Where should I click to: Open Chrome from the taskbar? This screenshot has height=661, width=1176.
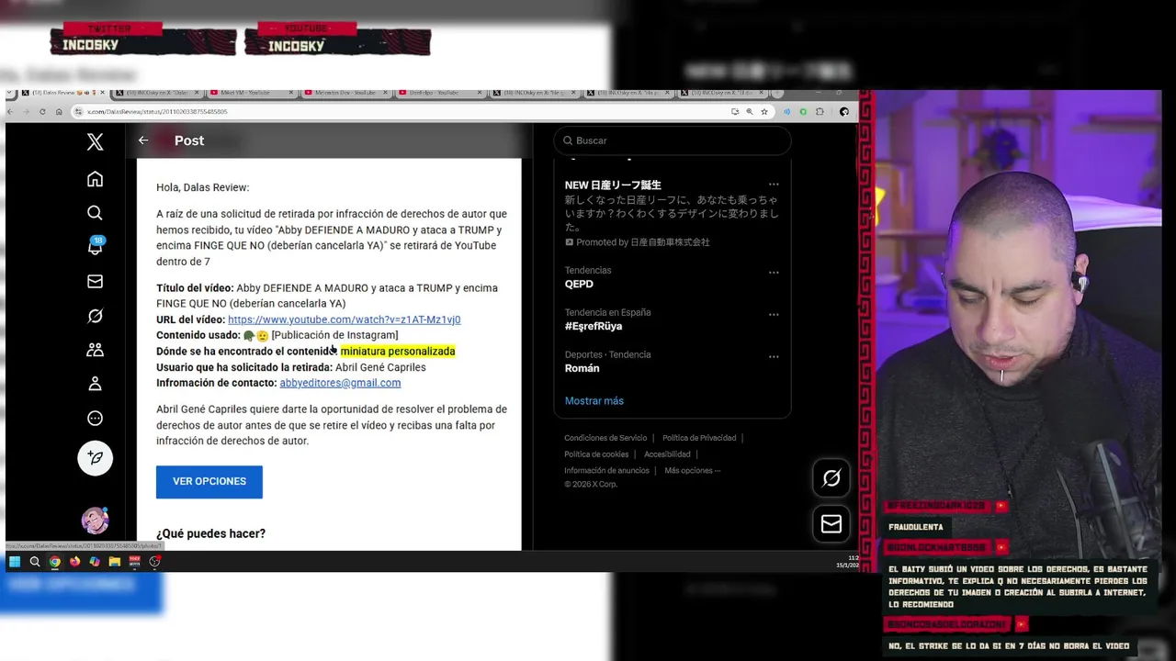(x=55, y=562)
